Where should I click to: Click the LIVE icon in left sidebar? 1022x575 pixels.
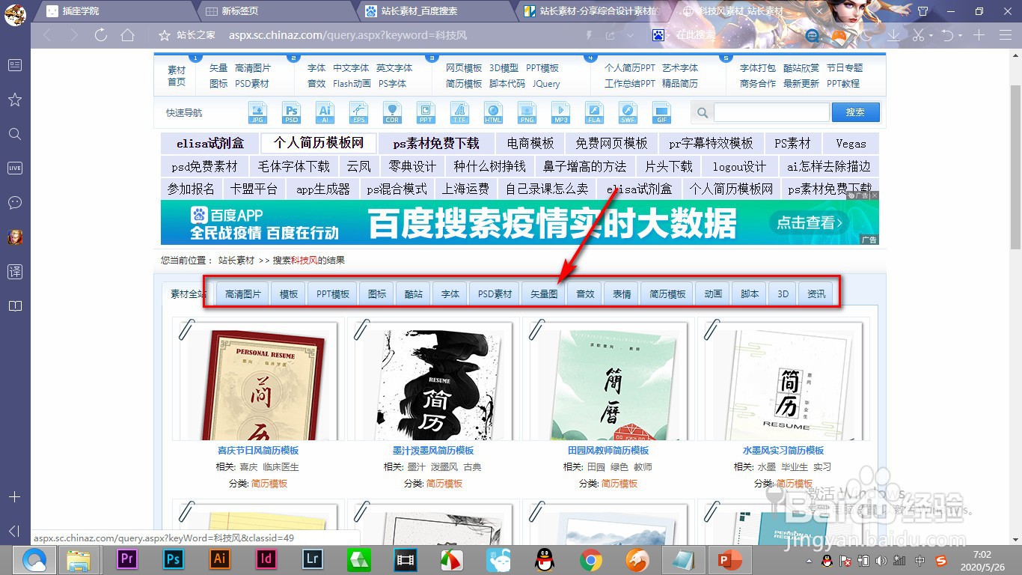pyautogui.click(x=14, y=168)
